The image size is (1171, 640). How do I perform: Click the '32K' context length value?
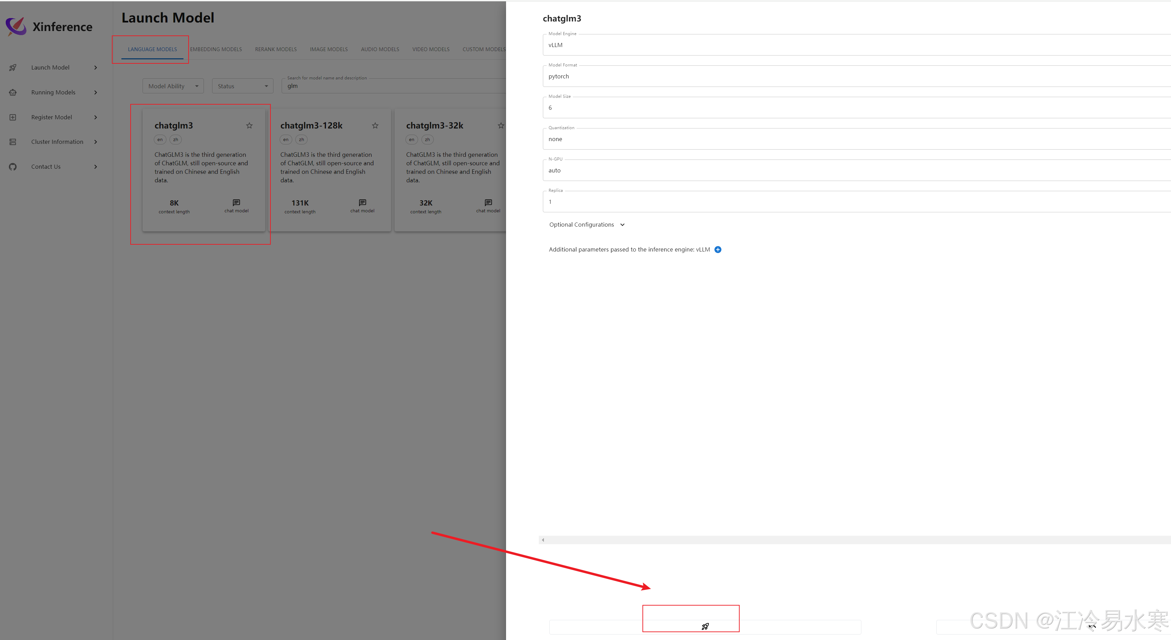coord(426,202)
